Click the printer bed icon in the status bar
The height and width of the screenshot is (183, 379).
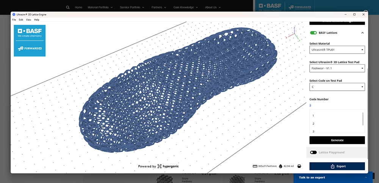(299, 166)
